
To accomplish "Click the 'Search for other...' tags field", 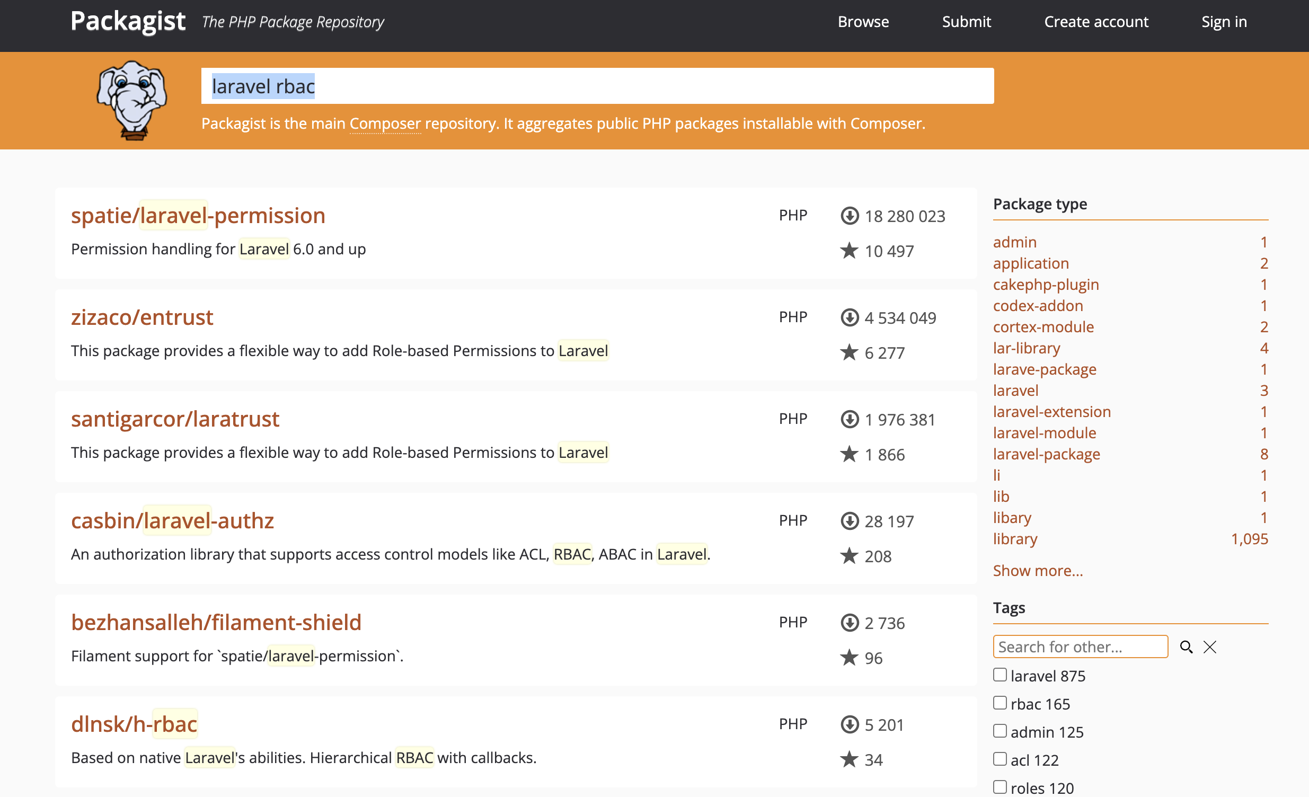I will coord(1081,647).
